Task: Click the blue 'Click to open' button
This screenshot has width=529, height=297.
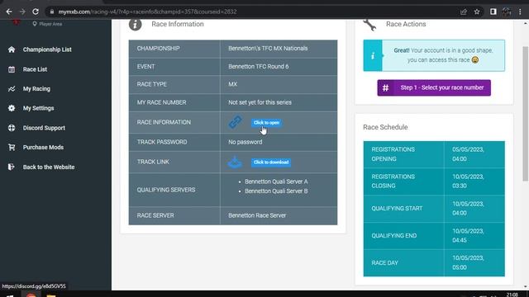Action: [x=266, y=123]
